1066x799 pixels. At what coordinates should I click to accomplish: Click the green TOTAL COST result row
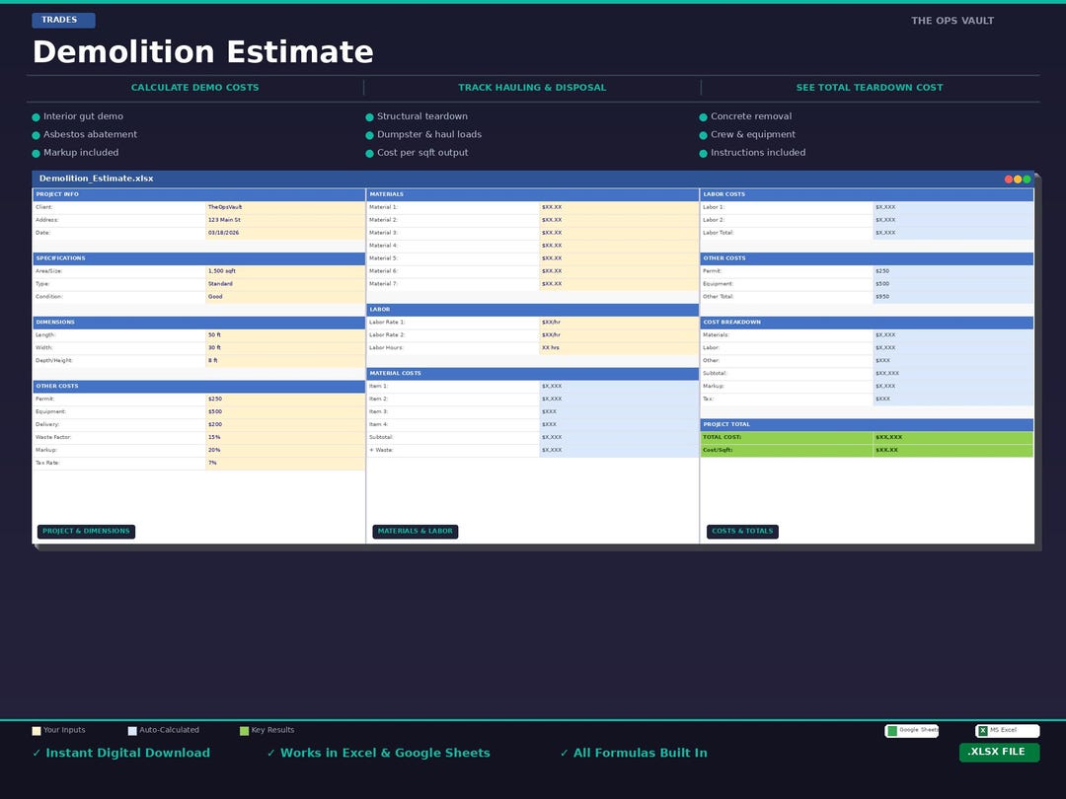[867, 438]
